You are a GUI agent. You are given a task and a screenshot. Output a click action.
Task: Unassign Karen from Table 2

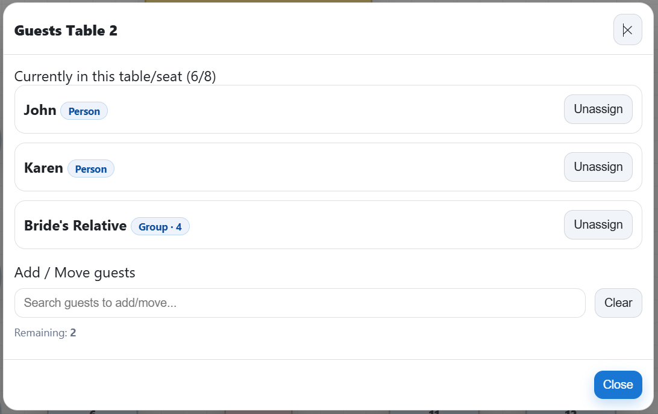click(598, 167)
